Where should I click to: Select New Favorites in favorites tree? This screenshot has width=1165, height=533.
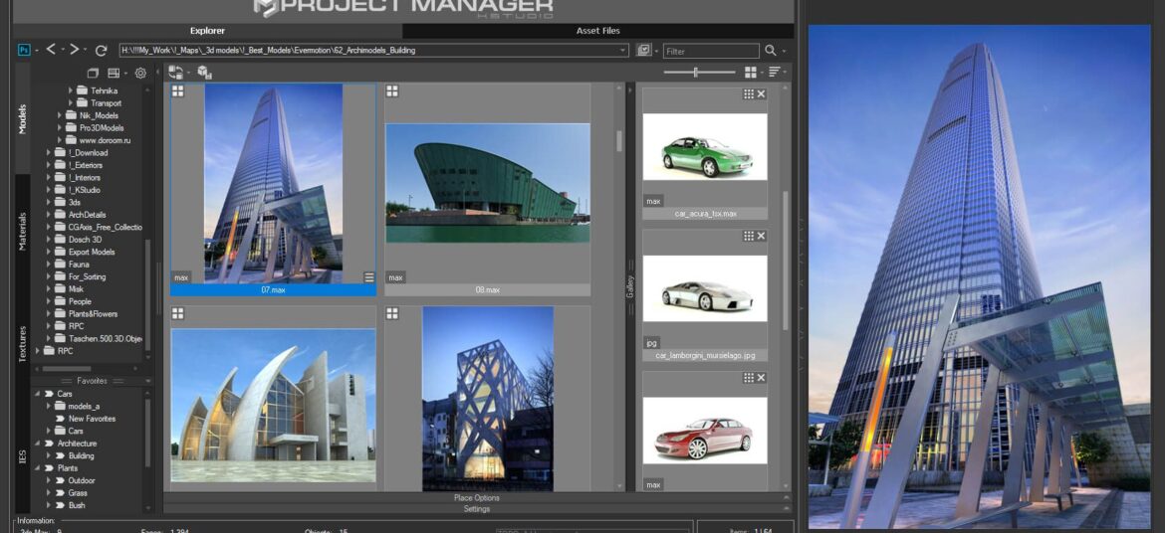click(x=93, y=419)
